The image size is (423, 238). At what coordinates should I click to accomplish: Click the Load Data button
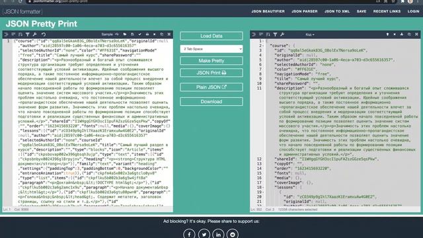click(211, 36)
